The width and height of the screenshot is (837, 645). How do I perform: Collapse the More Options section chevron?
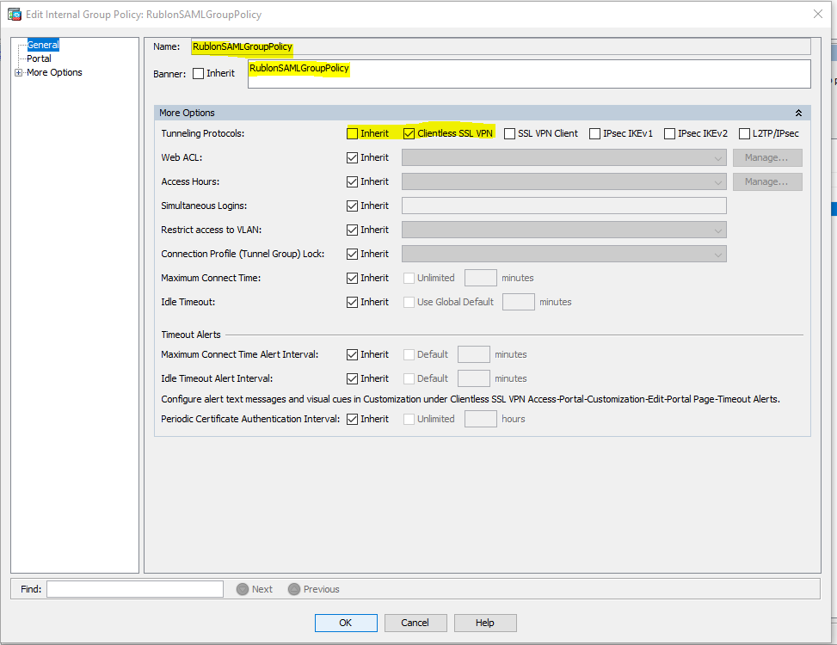[798, 113]
